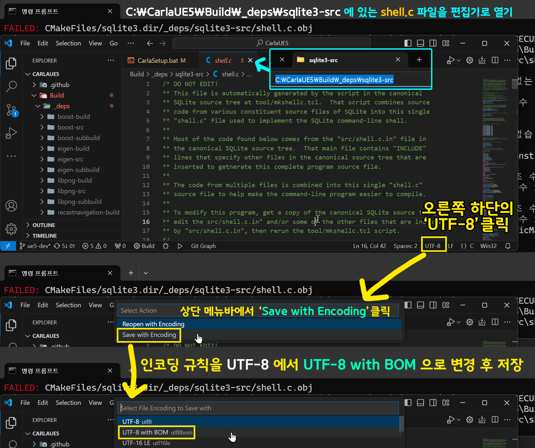Expand libpng-subbuild folder

point(42,202)
